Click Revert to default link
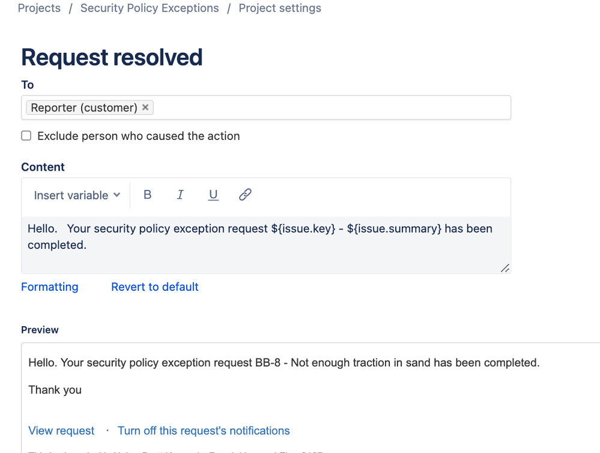Viewport: 600px width, 453px height. click(x=155, y=287)
